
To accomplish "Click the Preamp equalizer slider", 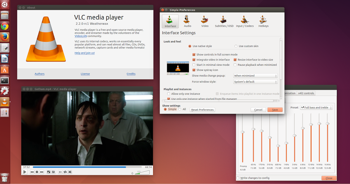I will [x=242, y=137].
